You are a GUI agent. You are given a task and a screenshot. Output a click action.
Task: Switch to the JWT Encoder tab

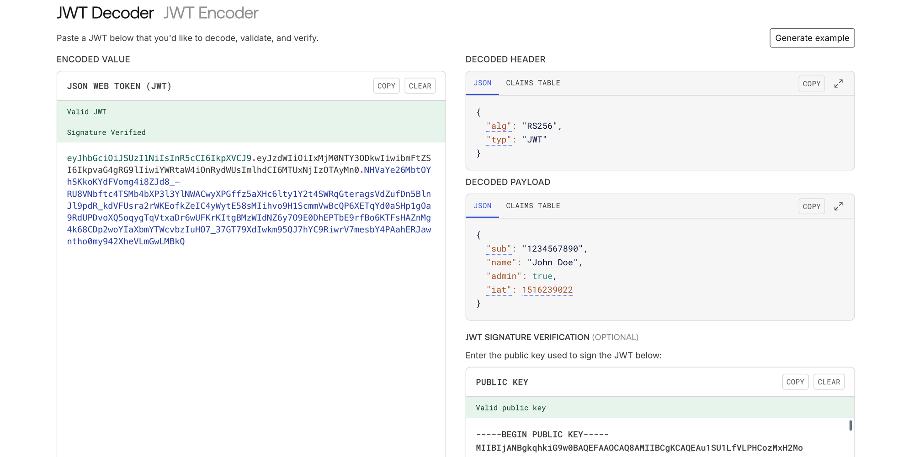click(210, 13)
